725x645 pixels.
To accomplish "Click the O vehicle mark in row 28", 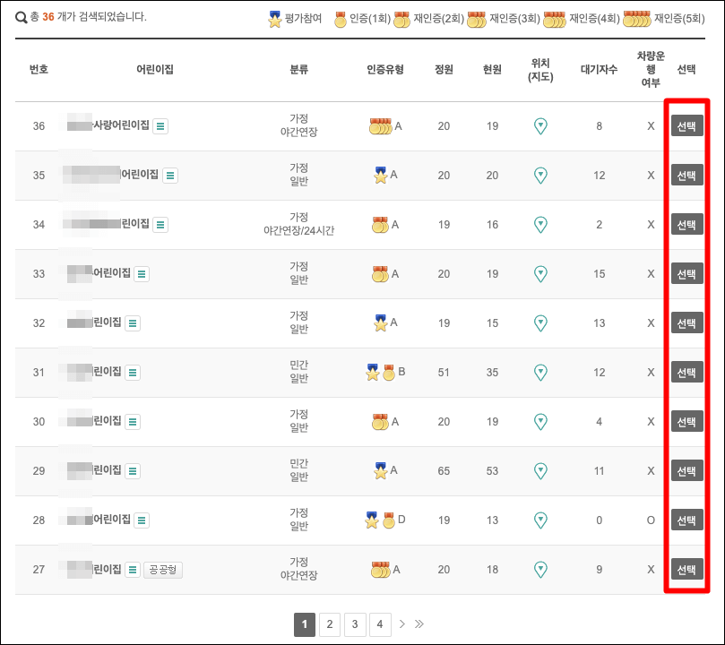I will tap(651, 520).
